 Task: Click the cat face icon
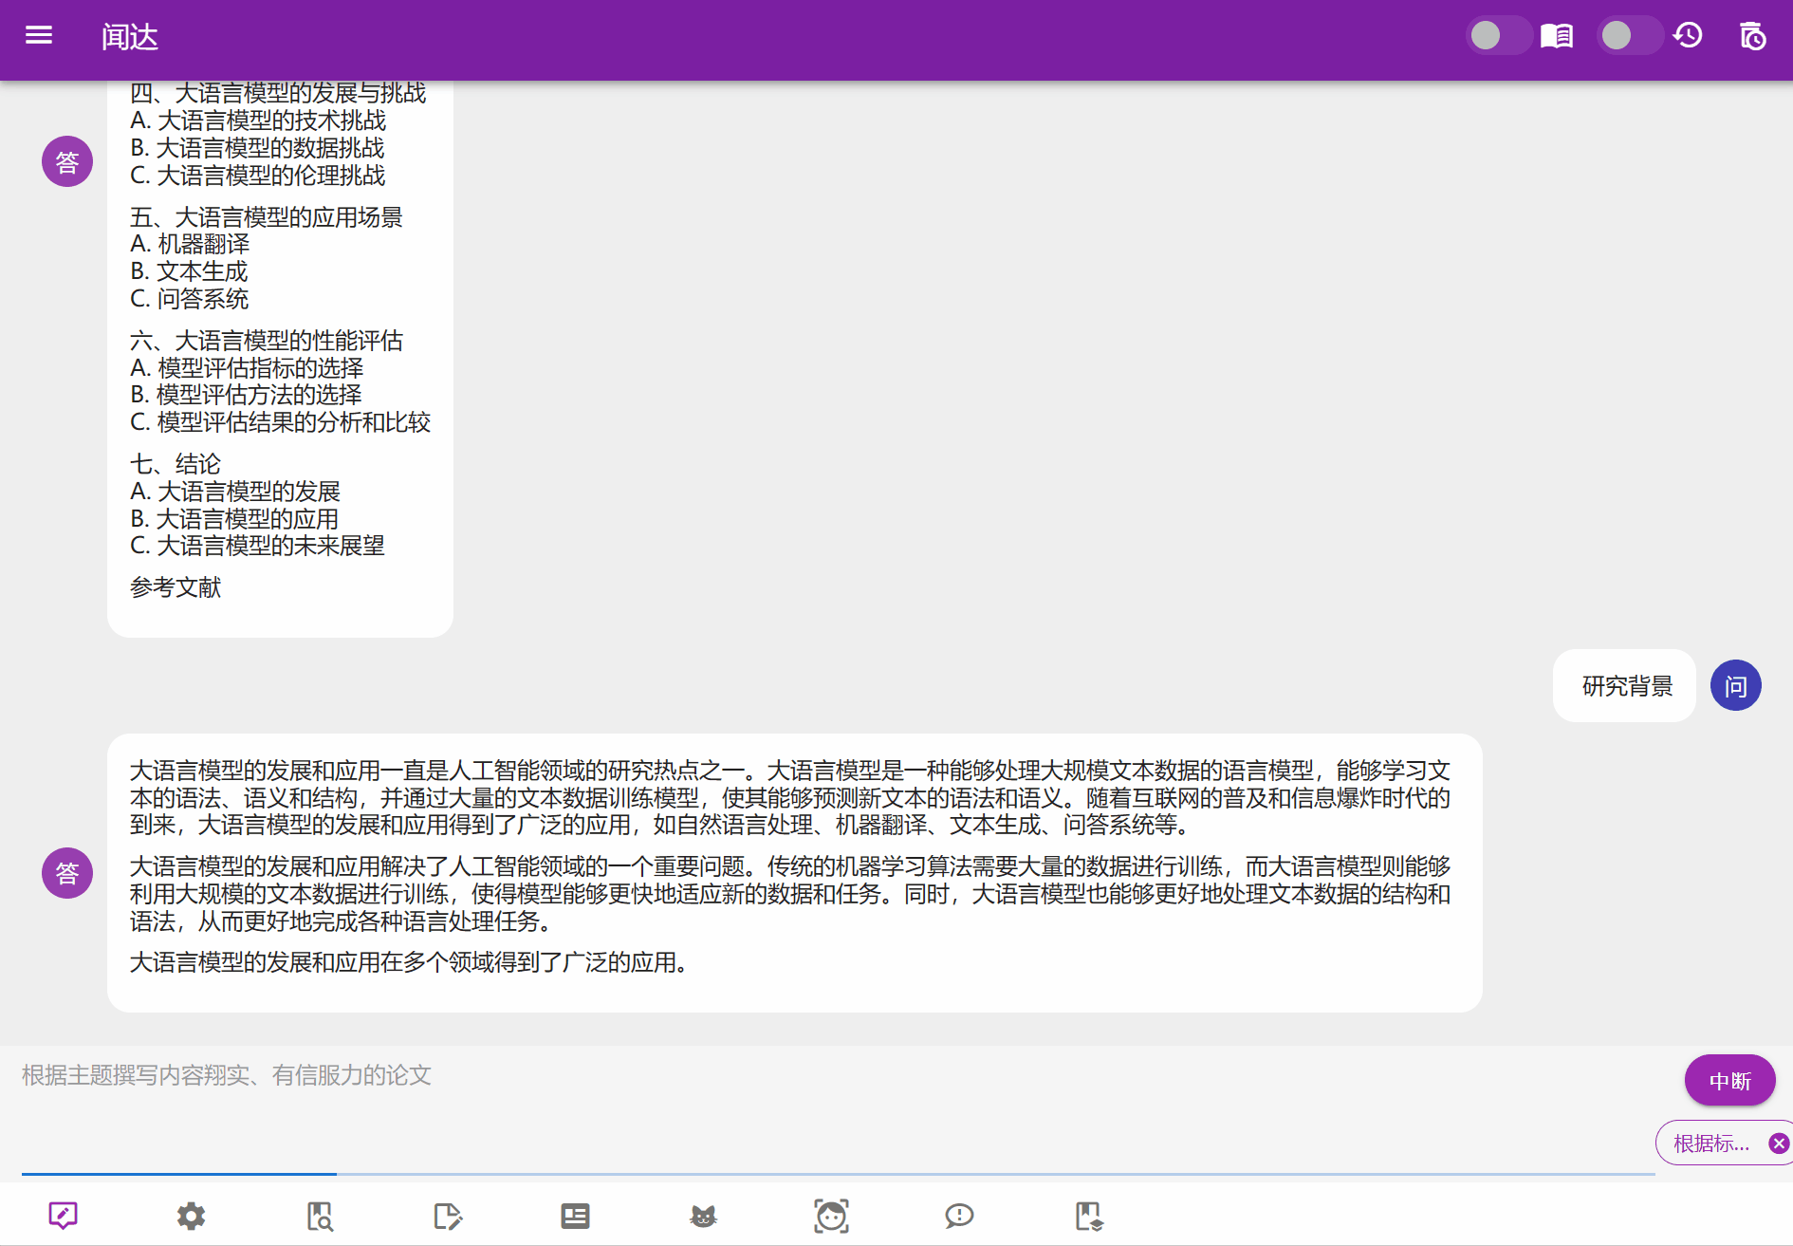703,1216
